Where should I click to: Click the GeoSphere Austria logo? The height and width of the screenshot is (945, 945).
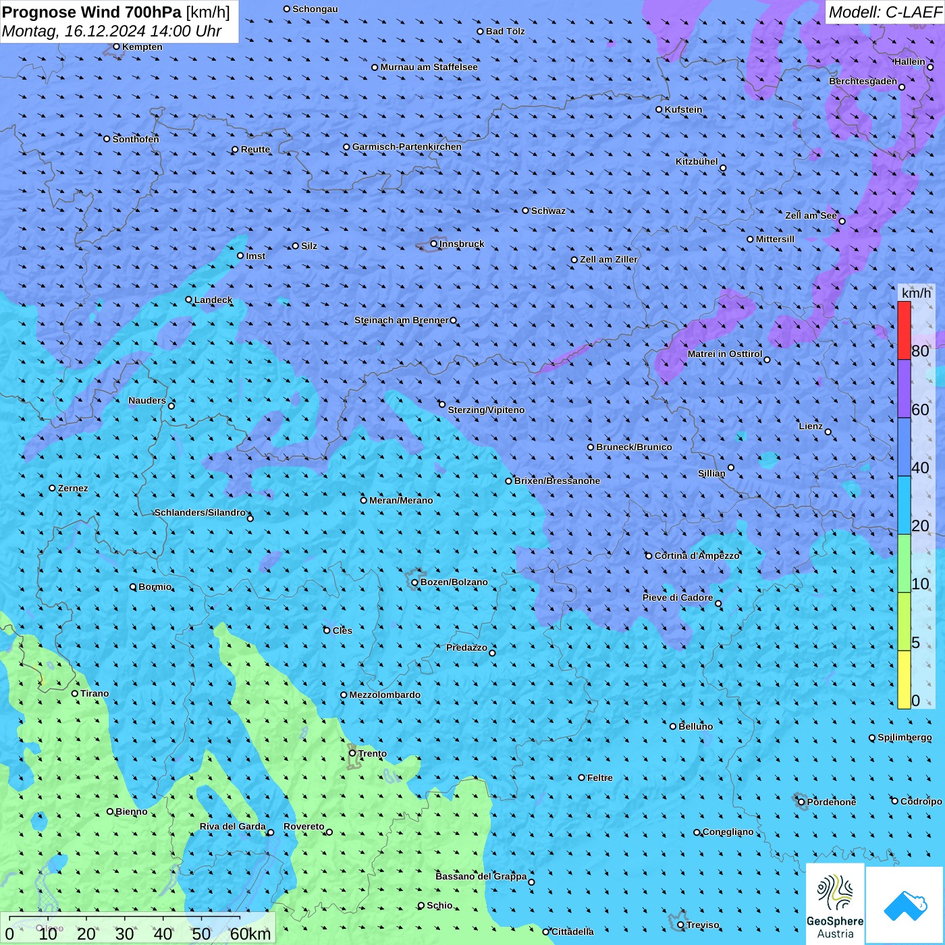835,903
